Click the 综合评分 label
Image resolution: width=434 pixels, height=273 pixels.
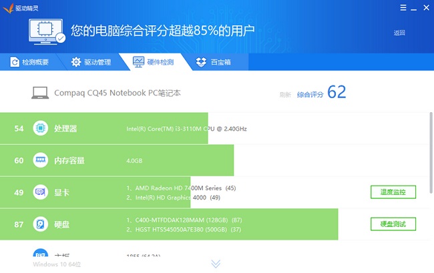coord(310,95)
